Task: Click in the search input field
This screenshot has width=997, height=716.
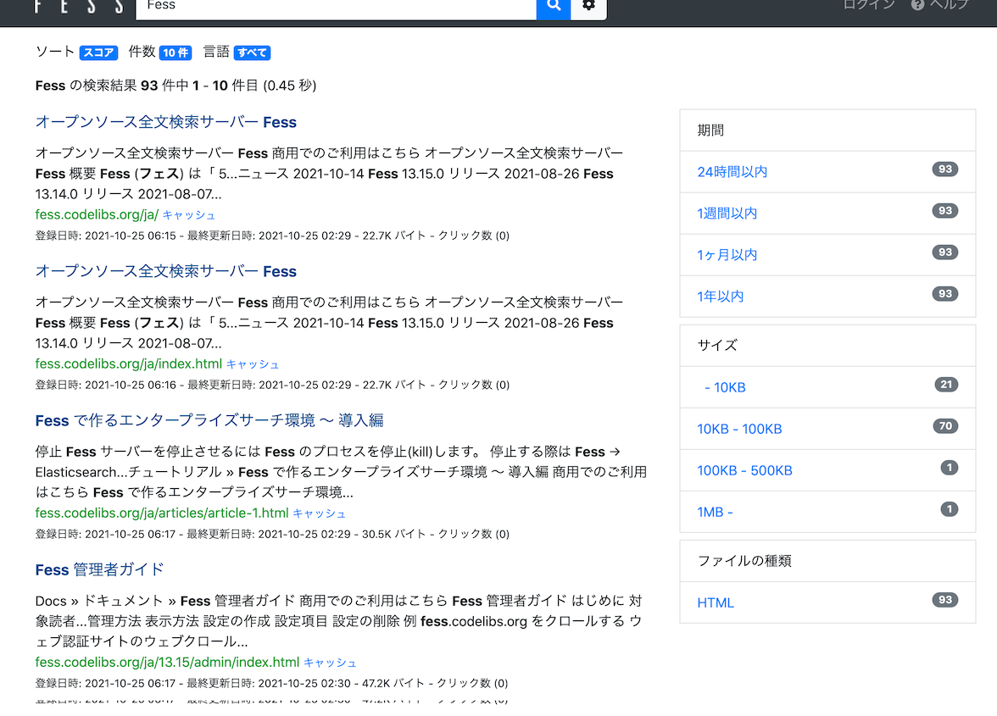Action: [336, 7]
